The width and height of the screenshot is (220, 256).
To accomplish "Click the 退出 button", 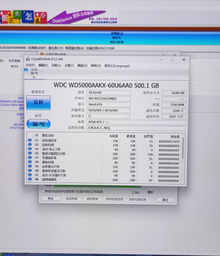I will (165, 200).
